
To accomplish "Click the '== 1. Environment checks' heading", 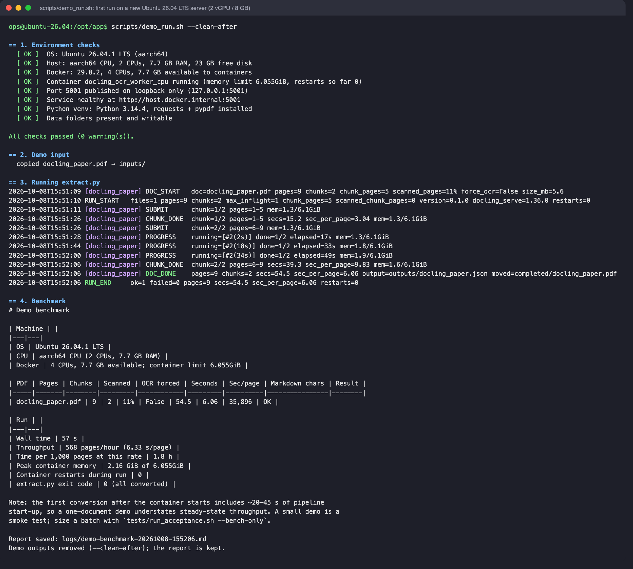I will [x=54, y=45].
